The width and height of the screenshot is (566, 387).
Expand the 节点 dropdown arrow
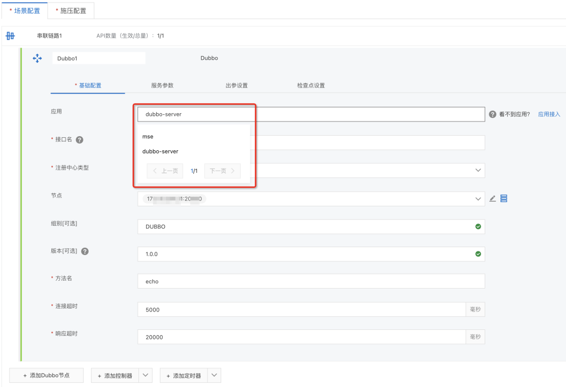pos(478,198)
